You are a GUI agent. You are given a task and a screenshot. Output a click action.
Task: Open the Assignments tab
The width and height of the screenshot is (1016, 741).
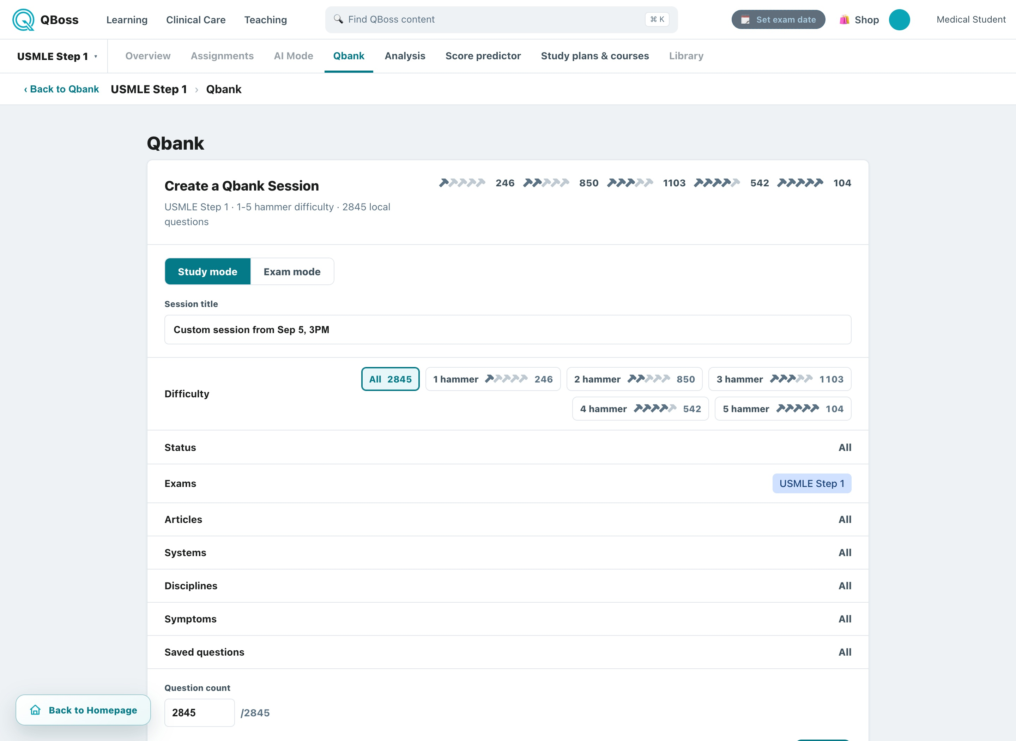click(222, 56)
